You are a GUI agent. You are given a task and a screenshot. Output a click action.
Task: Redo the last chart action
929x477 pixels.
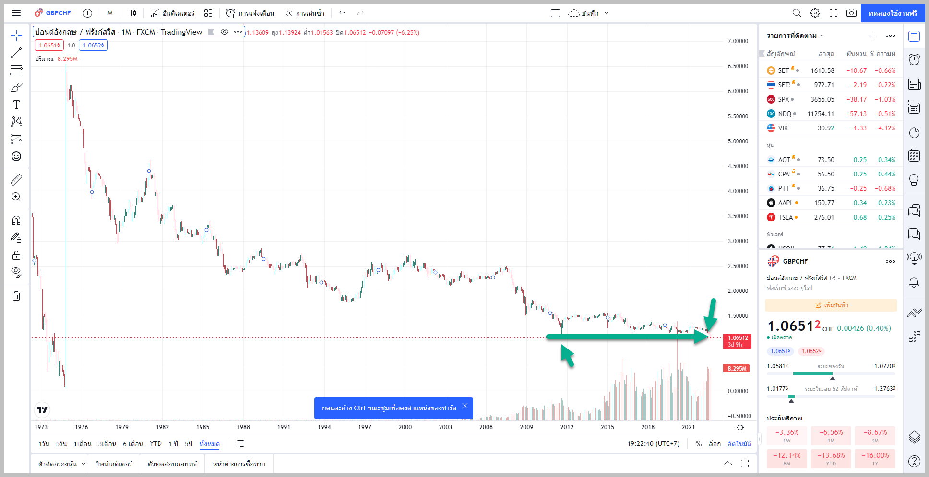click(360, 13)
